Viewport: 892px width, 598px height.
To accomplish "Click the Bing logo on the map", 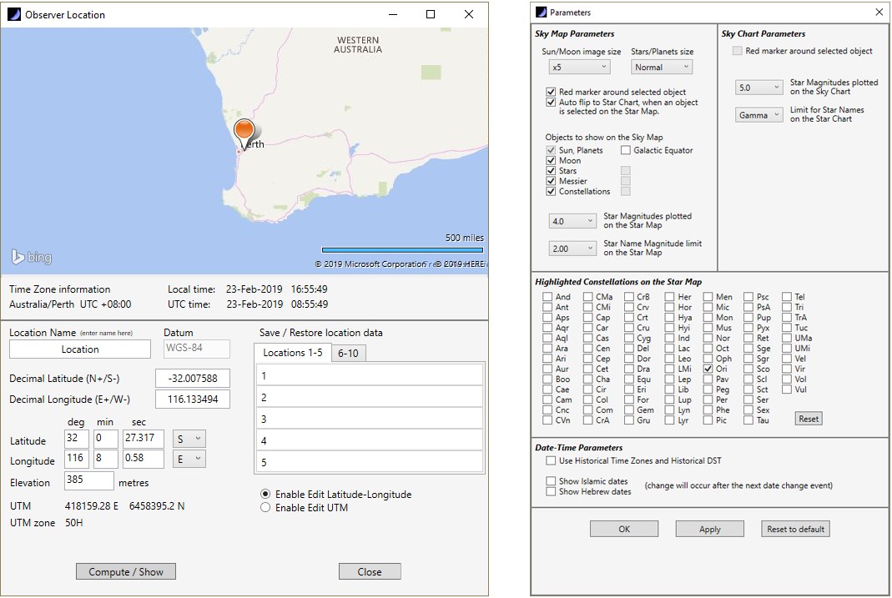I will pos(32,257).
